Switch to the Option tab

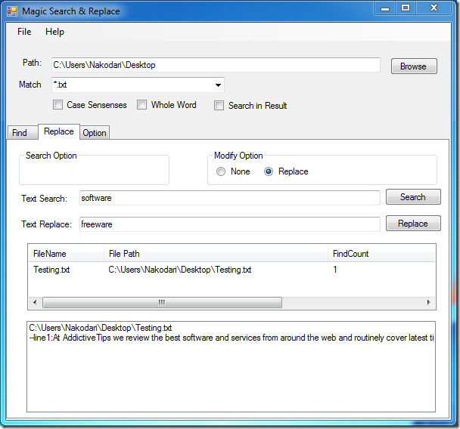[95, 133]
